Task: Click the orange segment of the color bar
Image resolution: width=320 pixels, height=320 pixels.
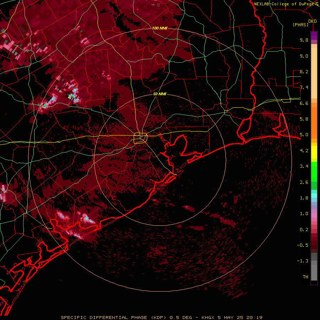Action: pyautogui.click(x=314, y=123)
